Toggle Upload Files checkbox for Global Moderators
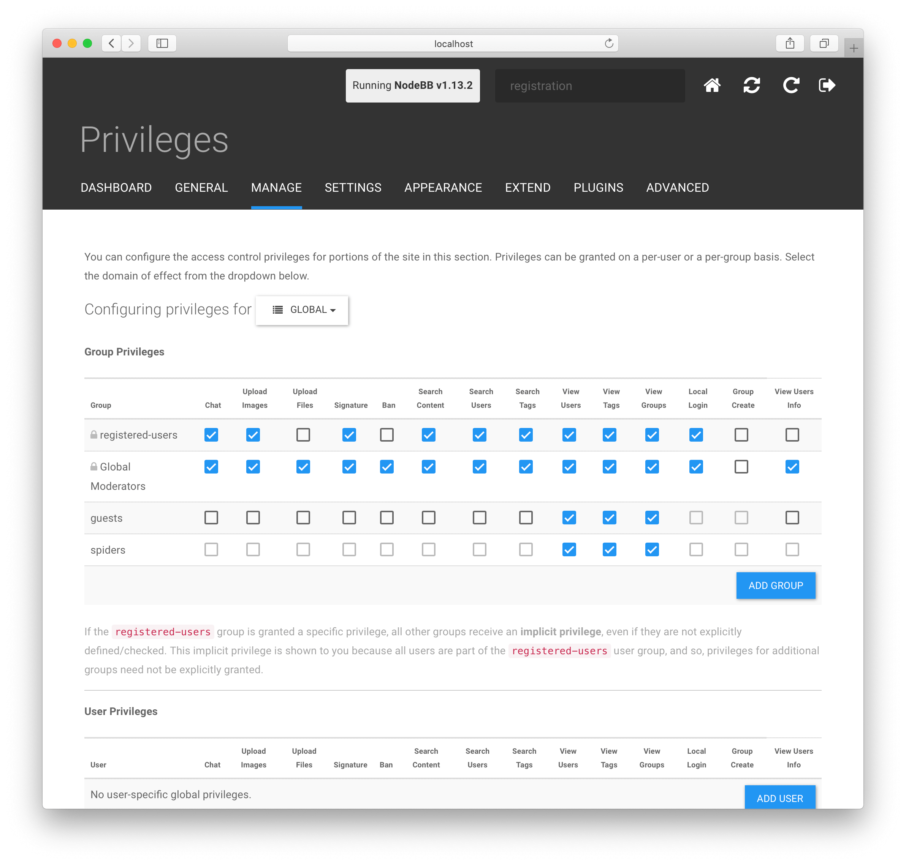Screen dimensions: 906x865 click(303, 467)
